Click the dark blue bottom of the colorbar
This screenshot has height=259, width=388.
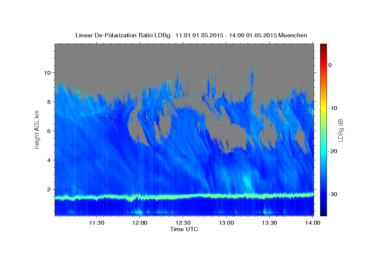[323, 213]
